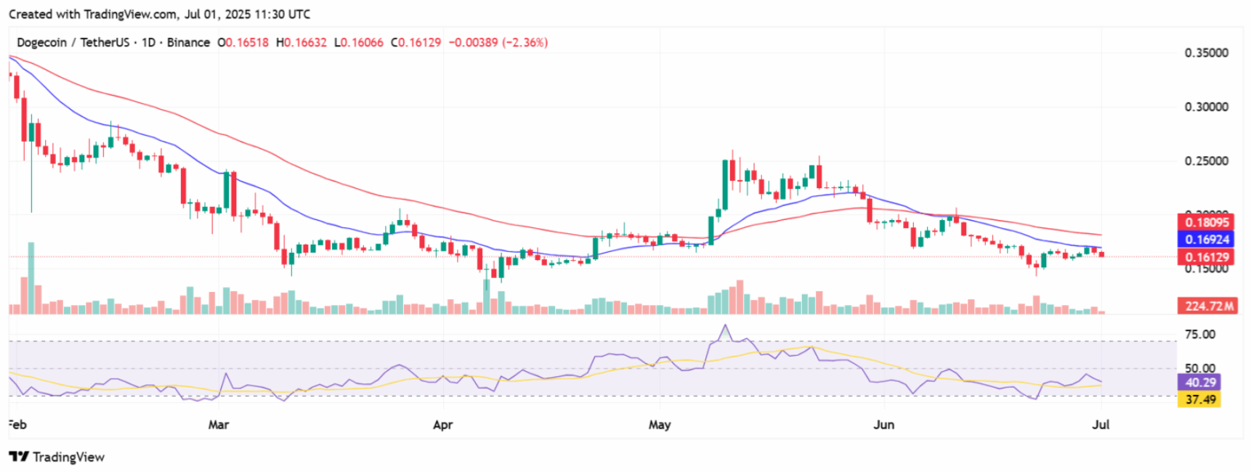Click the 75.00 RSI axis label
Viewport: 1251px width, 472px height.
(1200, 335)
